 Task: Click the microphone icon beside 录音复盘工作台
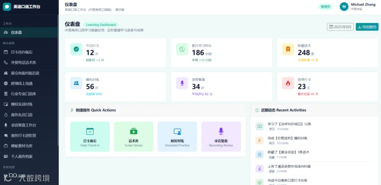tap(6, 125)
